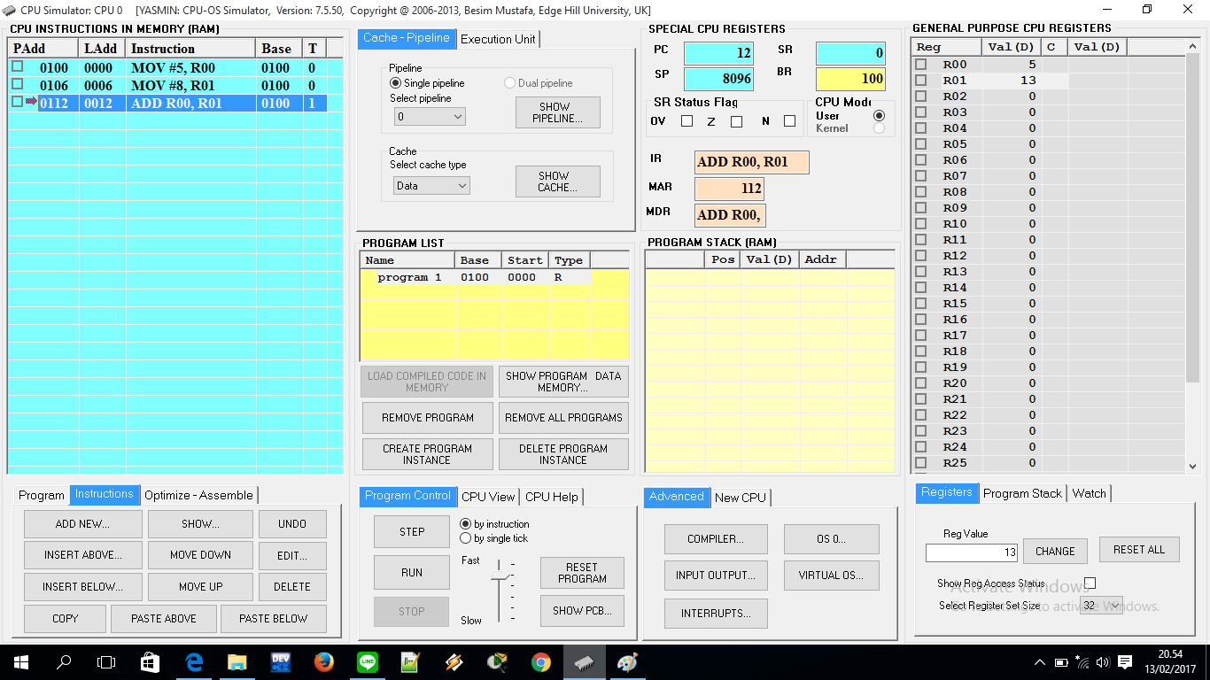Open Dev-C++ from the taskbar
Image resolution: width=1210 pixels, height=680 pixels.
(x=280, y=661)
